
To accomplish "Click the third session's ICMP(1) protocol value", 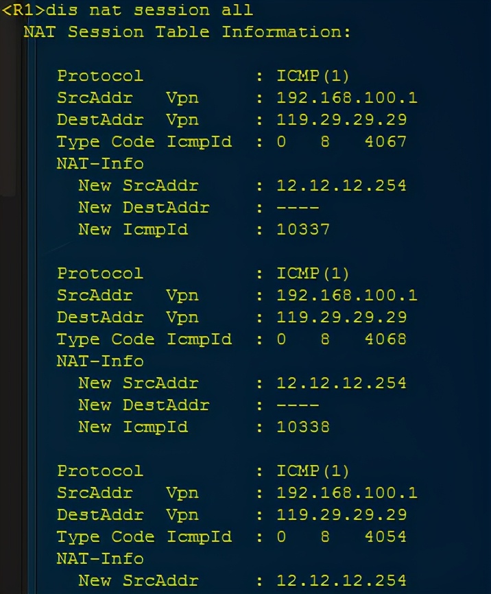I will pyautogui.click(x=313, y=471).
